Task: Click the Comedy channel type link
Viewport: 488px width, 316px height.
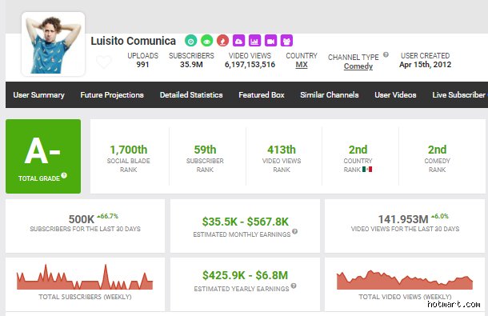Action: [x=358, y=66]
